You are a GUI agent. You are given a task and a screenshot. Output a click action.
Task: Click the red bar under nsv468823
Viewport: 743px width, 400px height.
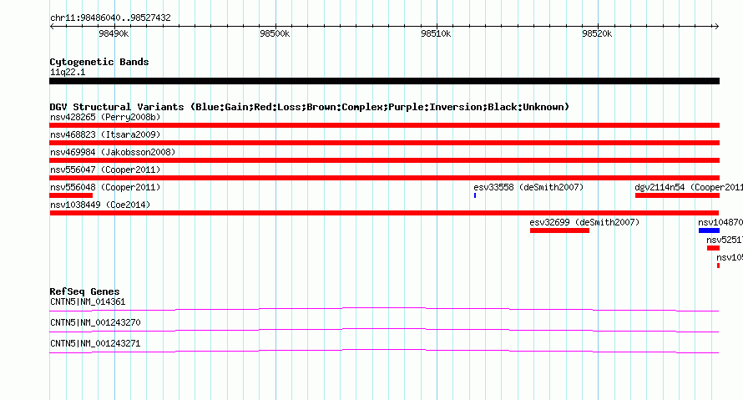tap(384, 143)
